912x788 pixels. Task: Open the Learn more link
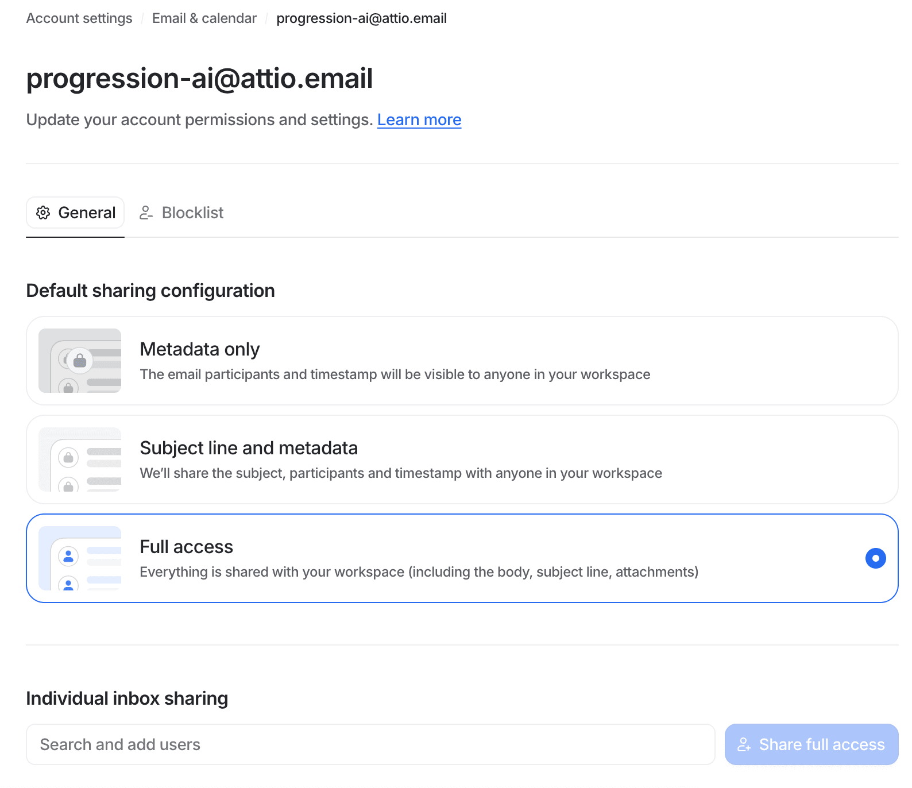[419, 119]
